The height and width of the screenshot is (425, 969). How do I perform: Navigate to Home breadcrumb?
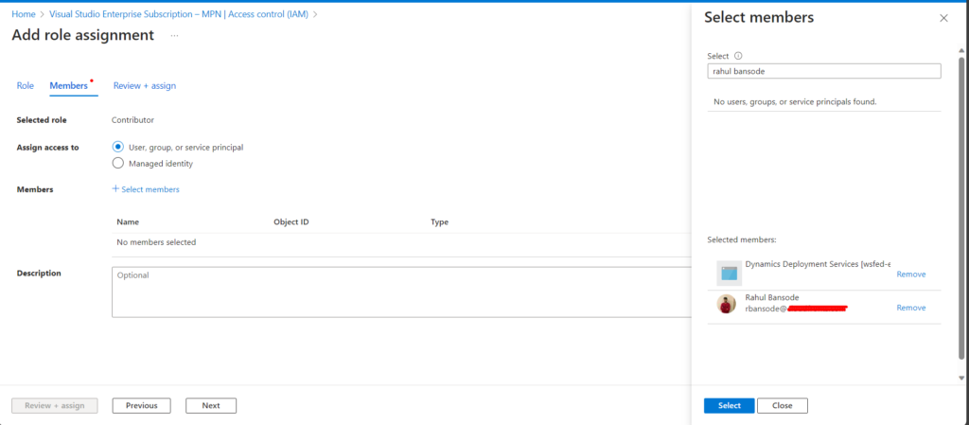[24, 13]
